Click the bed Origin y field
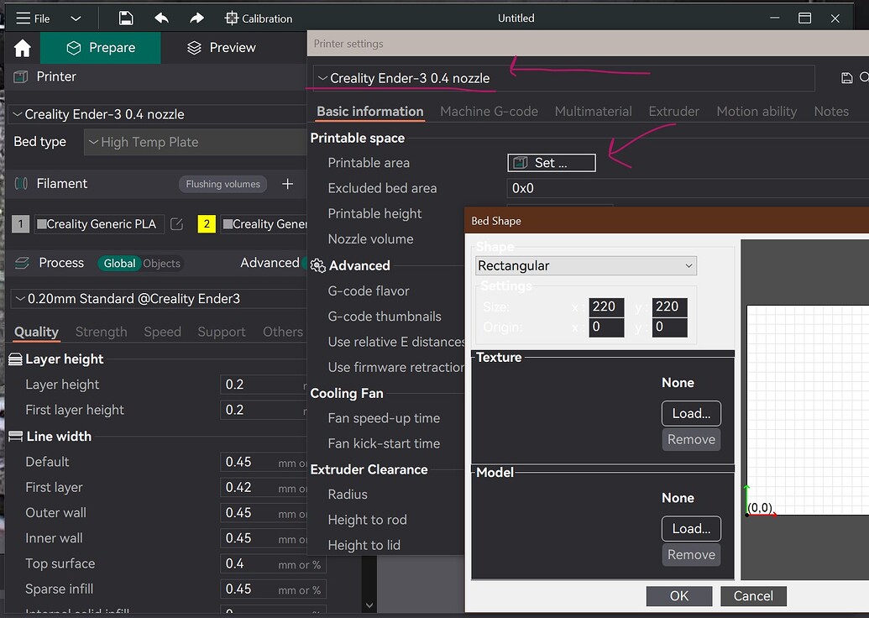 tap(669, 327)
